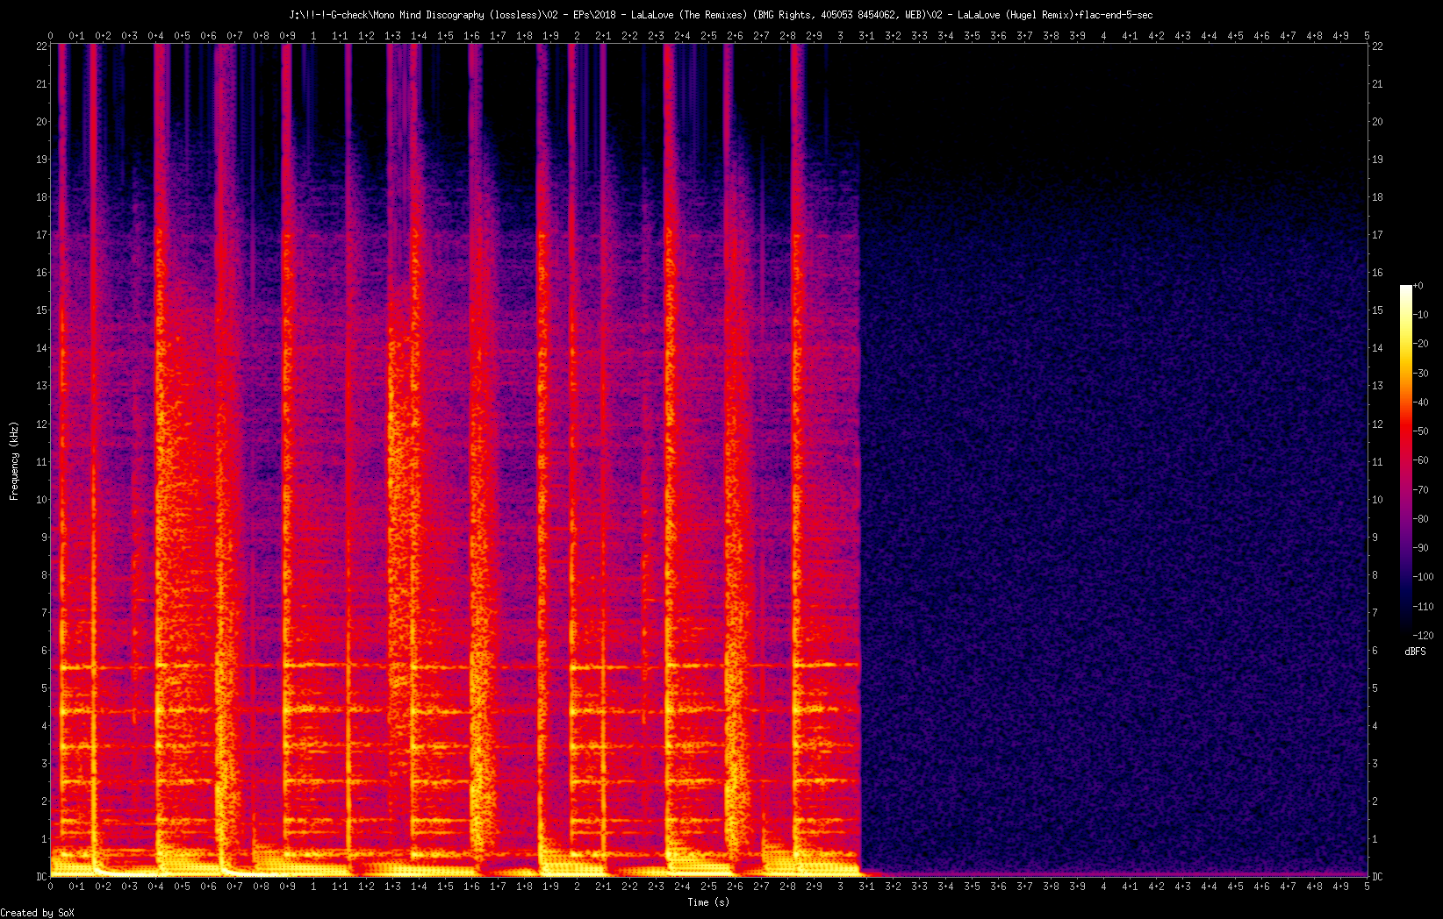Click "20" on the left frequency axis
The width and height of the screenshot is (1443, 919).
click(x=41, y=122)
